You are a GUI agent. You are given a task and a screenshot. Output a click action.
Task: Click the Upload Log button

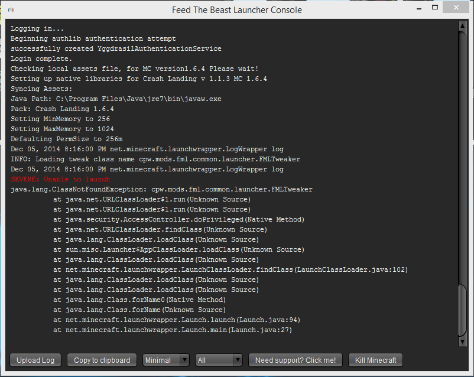pyautogui.click(x=35, y=360)
